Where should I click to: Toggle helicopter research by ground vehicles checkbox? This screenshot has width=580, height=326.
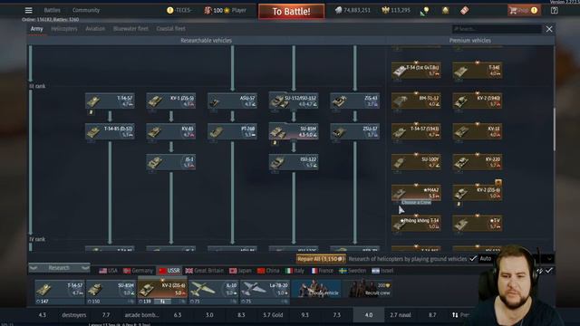[x=473, y=259]
